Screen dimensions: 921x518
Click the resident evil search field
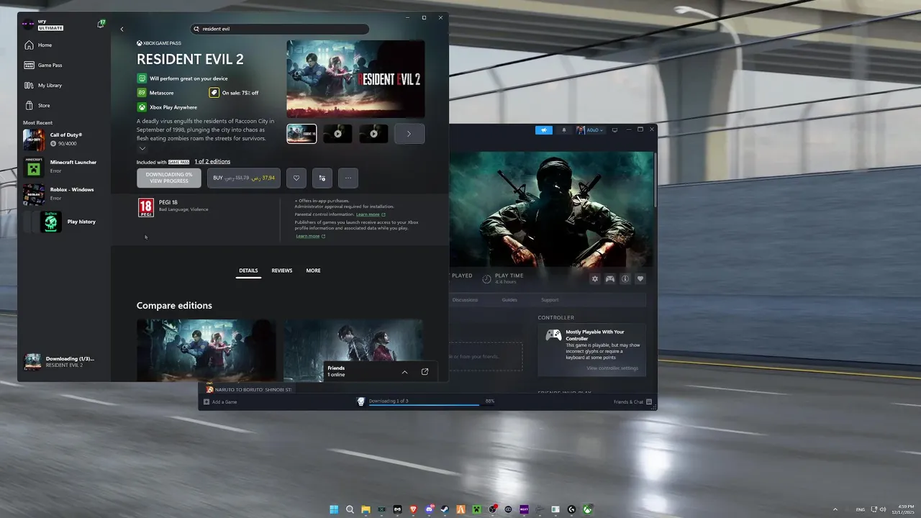pos(280,29)
